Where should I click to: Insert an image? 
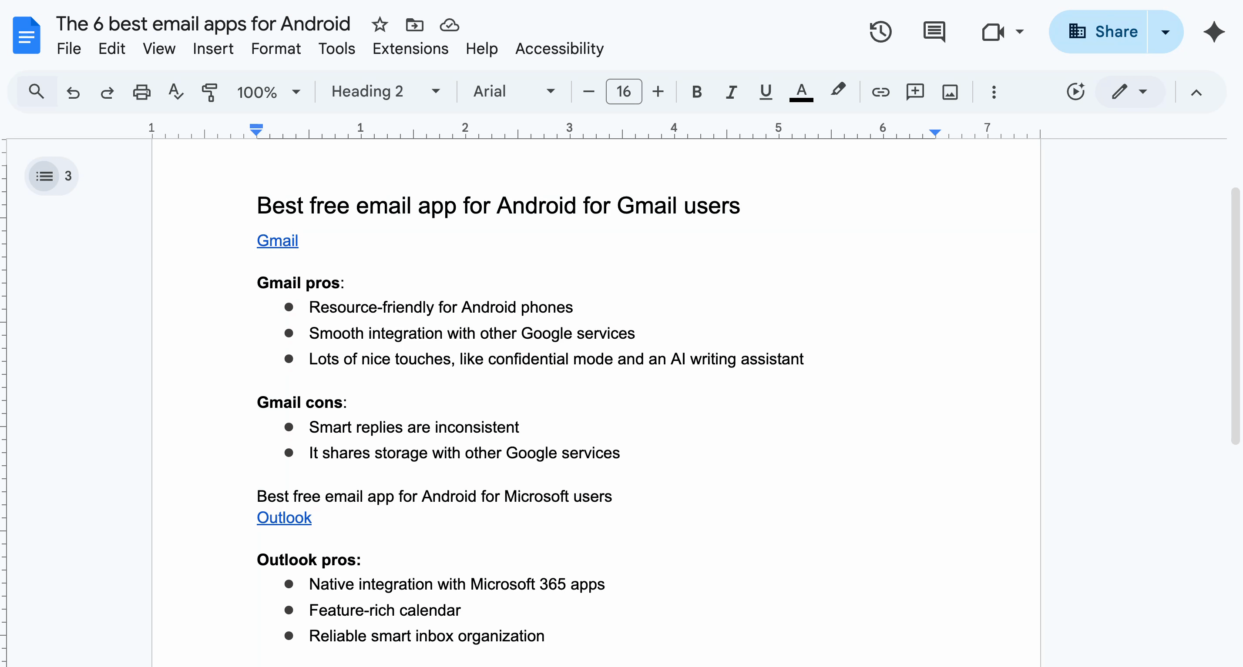(949, 92)
